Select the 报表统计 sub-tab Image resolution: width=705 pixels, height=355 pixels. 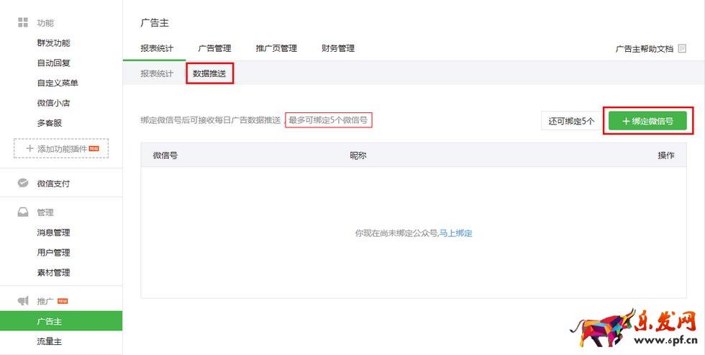point(157,73)
